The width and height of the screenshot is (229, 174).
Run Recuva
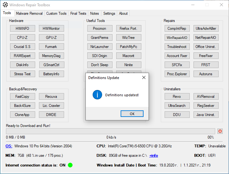tap(52, 97)
